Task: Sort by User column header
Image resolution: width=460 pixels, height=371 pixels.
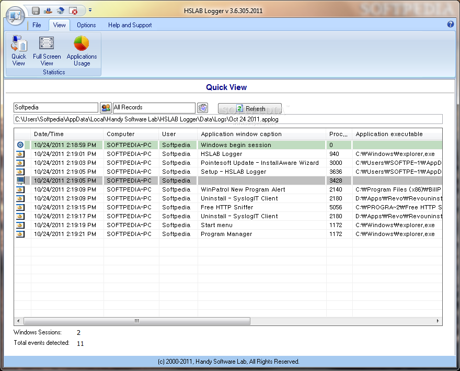Action: click(178, 134)
